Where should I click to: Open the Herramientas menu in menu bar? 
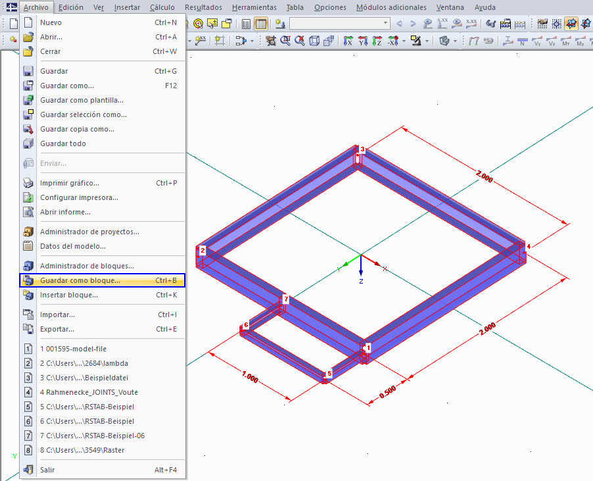(254, 7)
